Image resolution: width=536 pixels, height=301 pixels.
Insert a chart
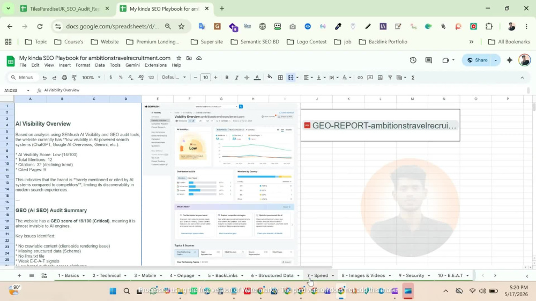pyautogui.click(x=380, y=78)
